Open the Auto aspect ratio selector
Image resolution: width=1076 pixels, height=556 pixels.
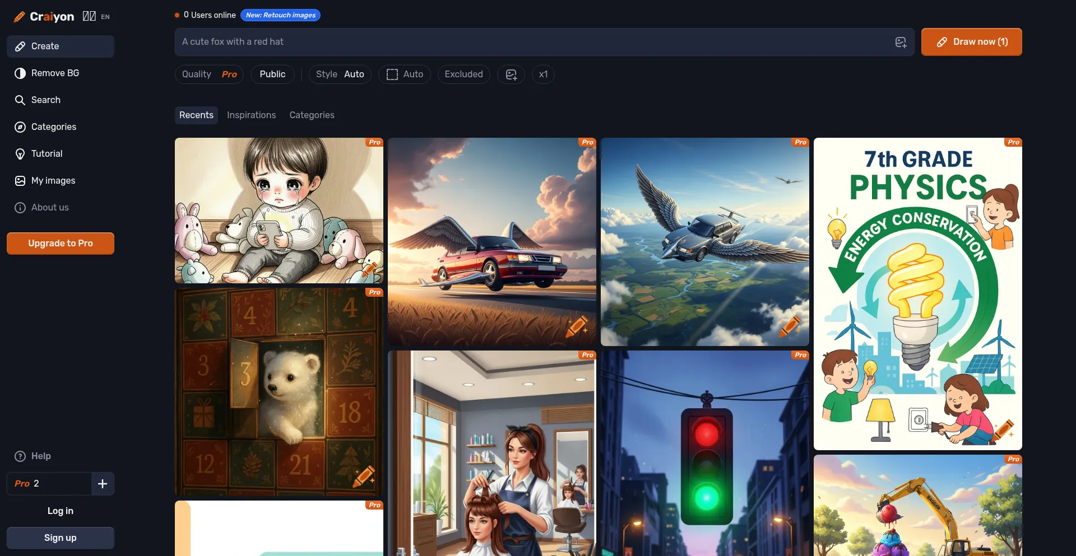point(404,74)
